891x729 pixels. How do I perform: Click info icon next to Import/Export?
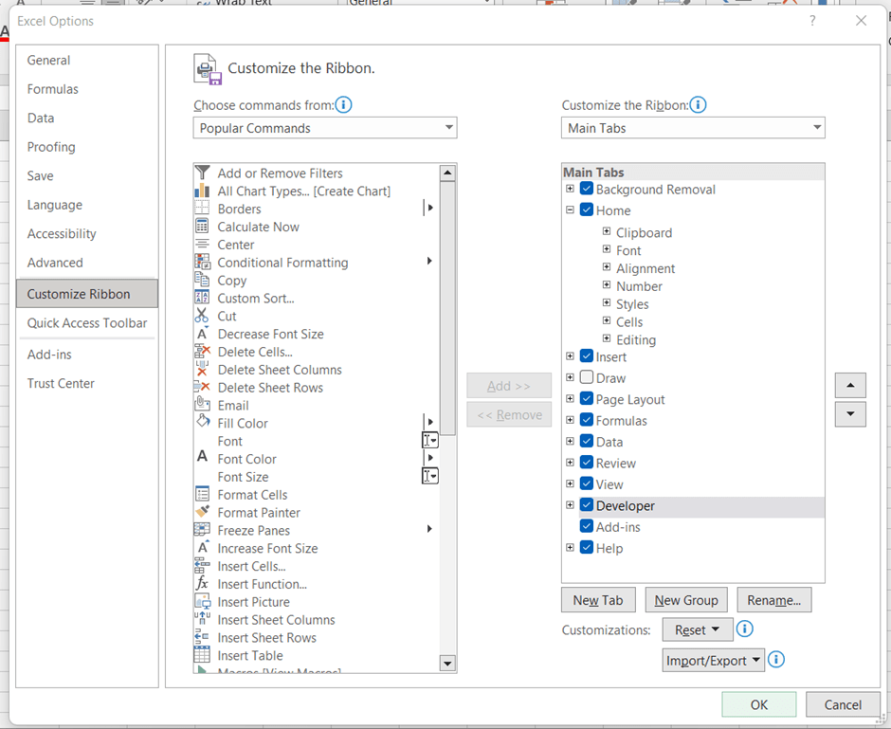(x=776, y=660)
